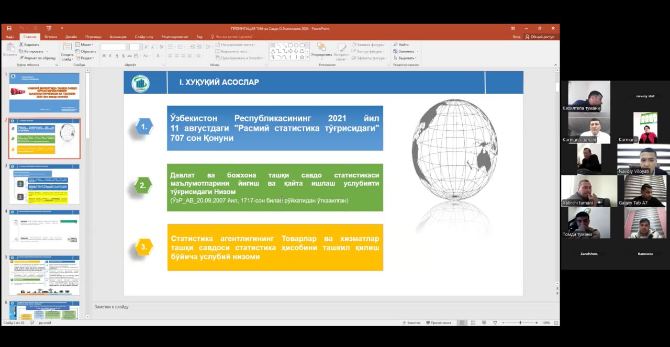The height and width of the screenshot is (347, 670).
Task: Open the Копировать dropdown arrow
Action: click(x=47, y=51)
